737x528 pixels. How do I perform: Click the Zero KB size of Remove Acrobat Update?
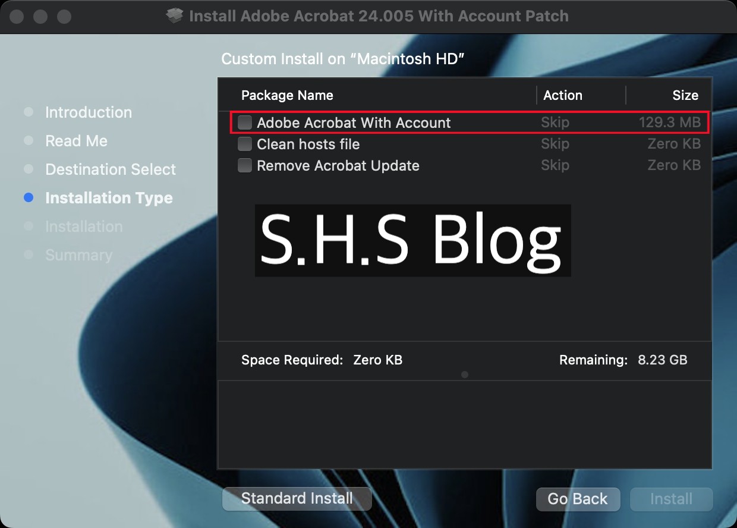674,165
